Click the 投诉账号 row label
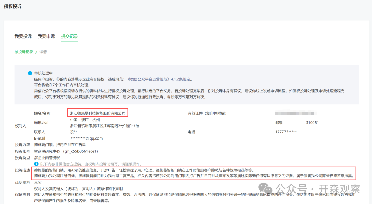 coord(22,151)
